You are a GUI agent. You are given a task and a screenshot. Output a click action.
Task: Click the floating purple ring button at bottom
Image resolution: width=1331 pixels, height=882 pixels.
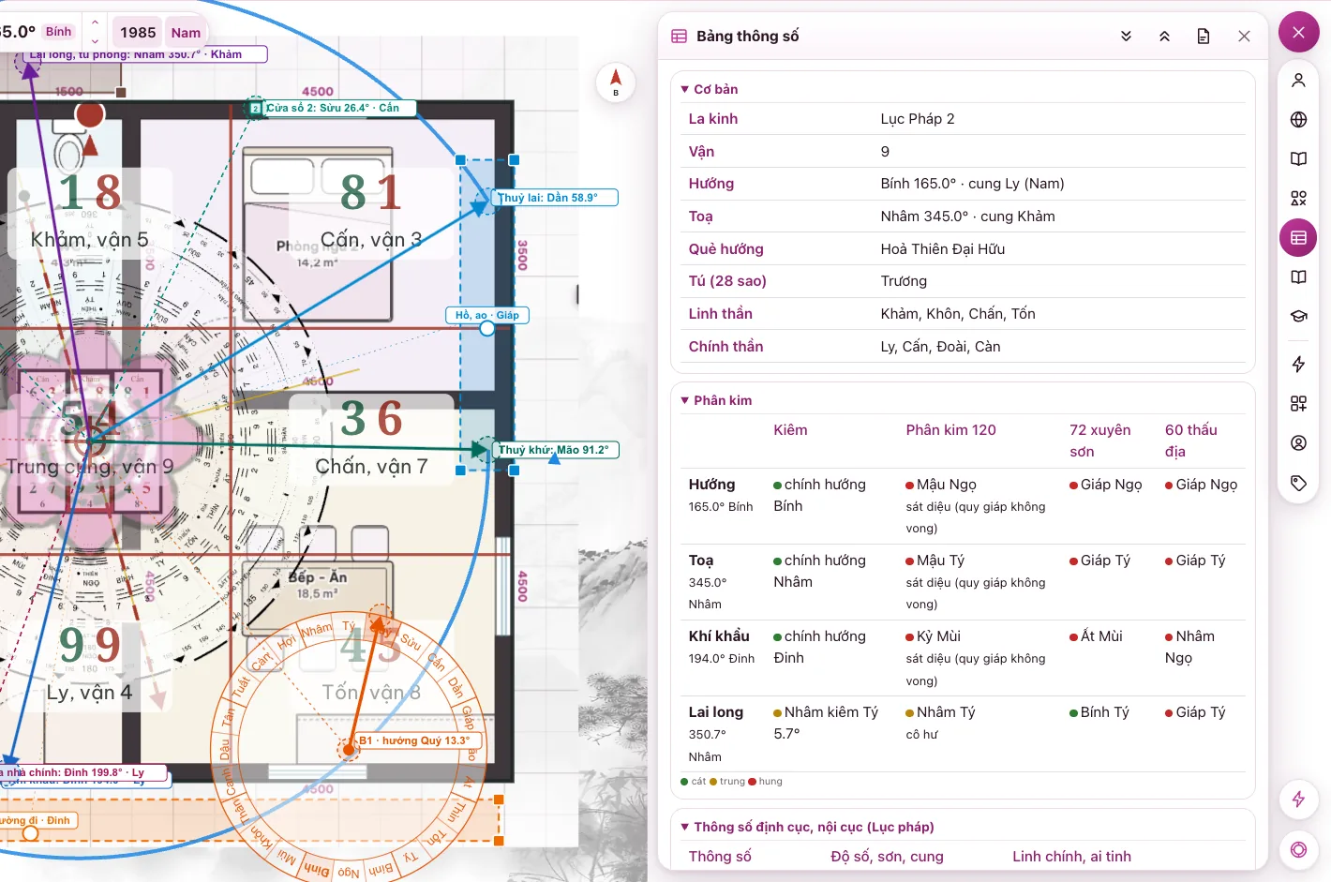1298,850
